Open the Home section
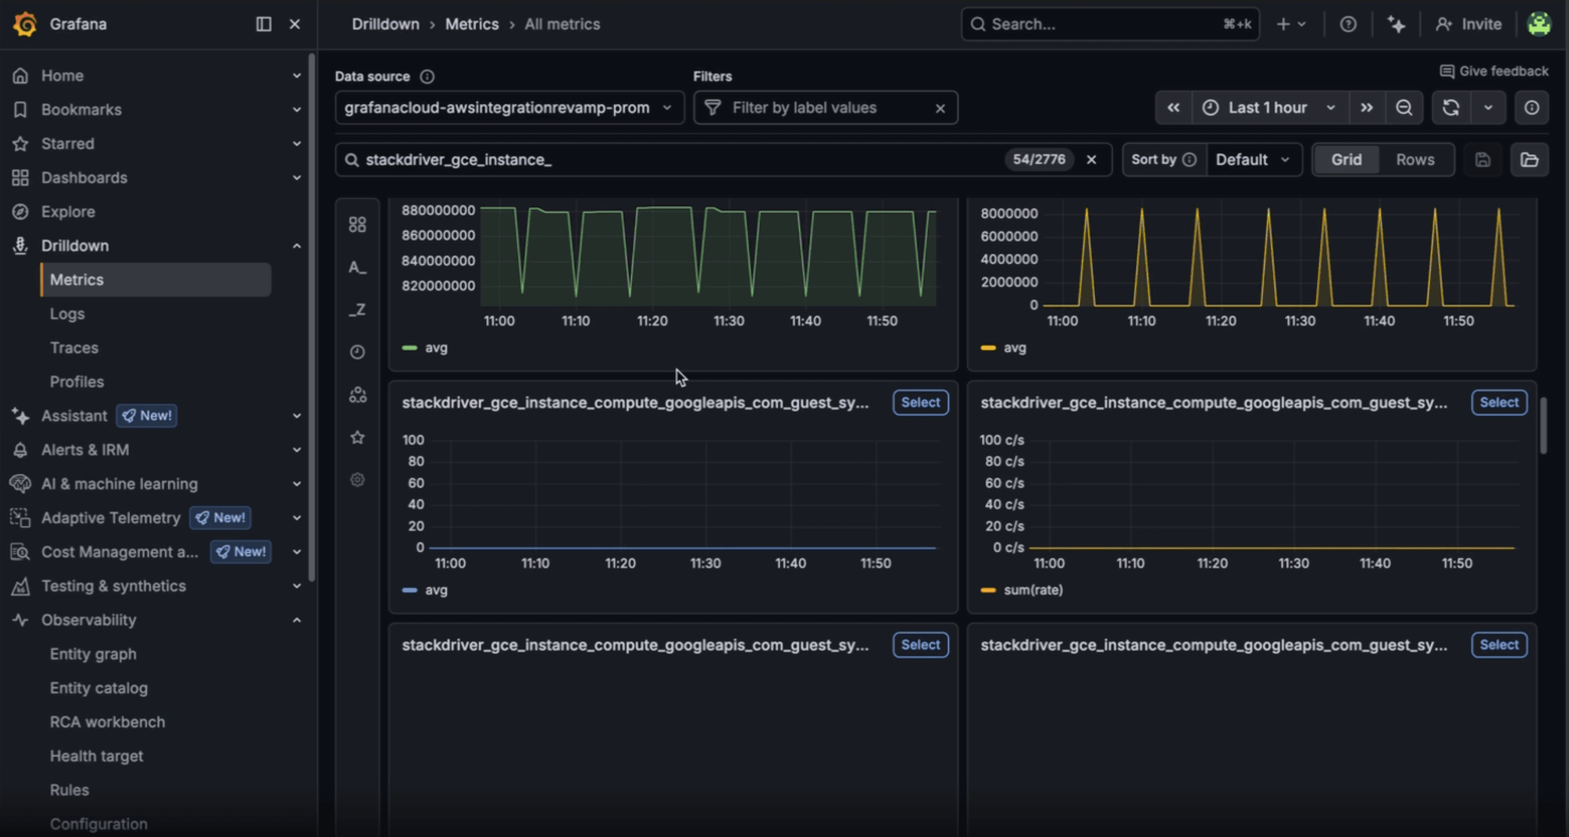Viewport: 1569px width, 837px height. [62, 75]
